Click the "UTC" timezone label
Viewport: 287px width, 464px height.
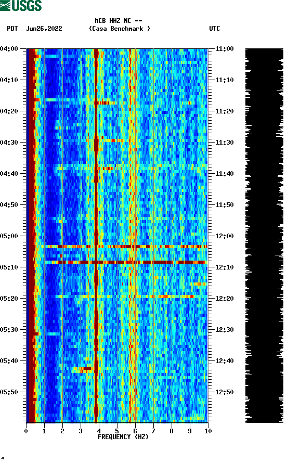215,29
